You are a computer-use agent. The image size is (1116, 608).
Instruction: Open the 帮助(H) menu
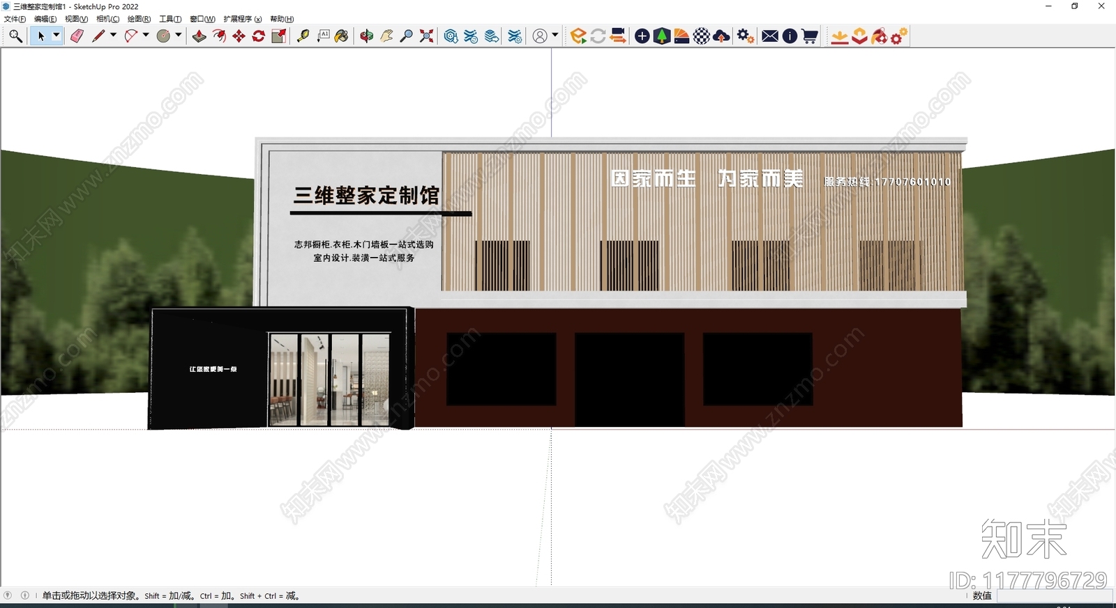click(282, 20)
